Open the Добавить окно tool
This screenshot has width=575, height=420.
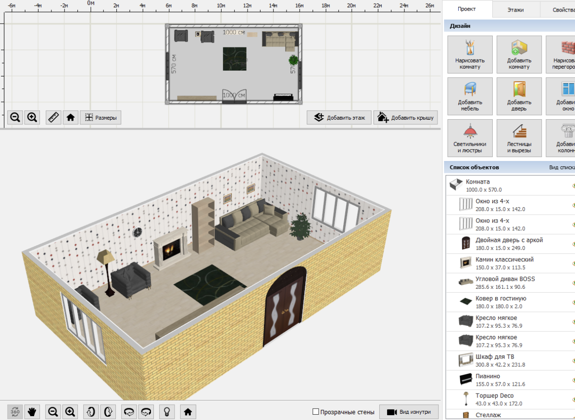568,96
